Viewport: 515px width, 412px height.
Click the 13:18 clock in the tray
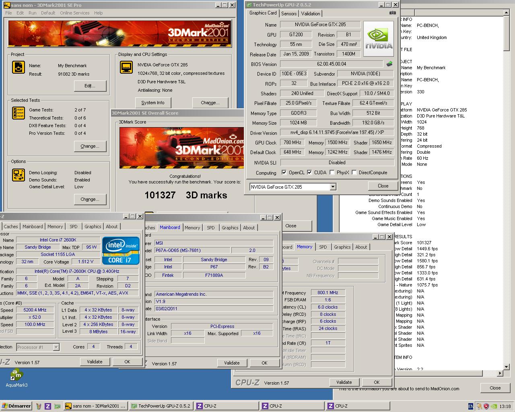click(x=505, y=406)
